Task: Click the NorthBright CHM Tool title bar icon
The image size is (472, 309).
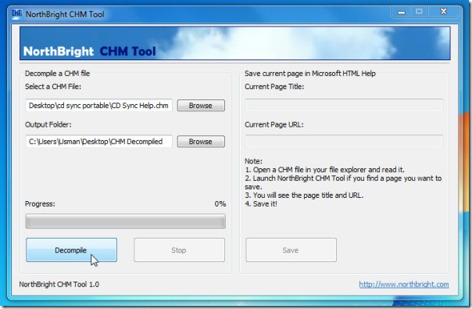Action: pos(17,14)
